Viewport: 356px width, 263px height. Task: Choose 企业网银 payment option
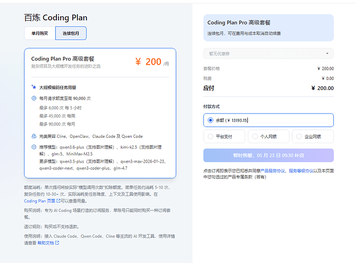tap(313, 136)
